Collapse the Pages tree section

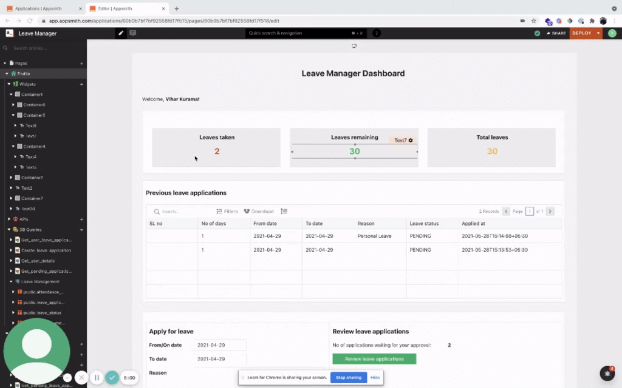click(5, 63)
